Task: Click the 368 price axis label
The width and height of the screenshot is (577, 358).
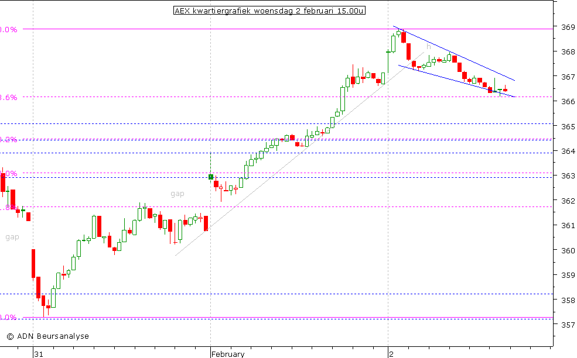Action: click(x=568, y=52)
